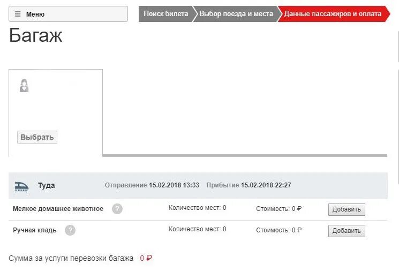Click Ручная кладь label
The width and height of the screenshot is (399, 272).
(x=35, y=230)
